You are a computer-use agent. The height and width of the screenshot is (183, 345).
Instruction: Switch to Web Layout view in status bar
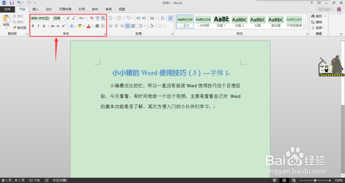294,180
